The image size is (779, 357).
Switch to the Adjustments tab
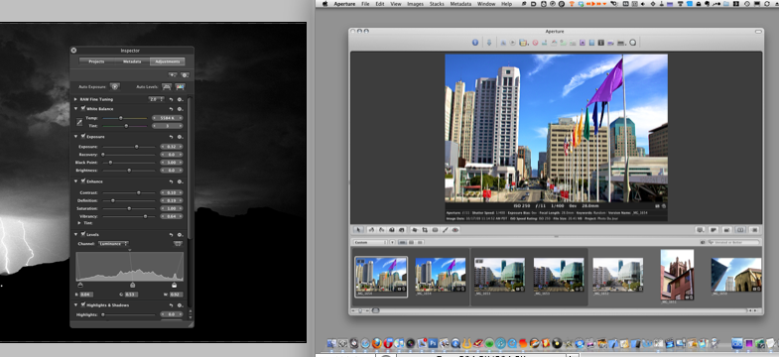(168, 61)
